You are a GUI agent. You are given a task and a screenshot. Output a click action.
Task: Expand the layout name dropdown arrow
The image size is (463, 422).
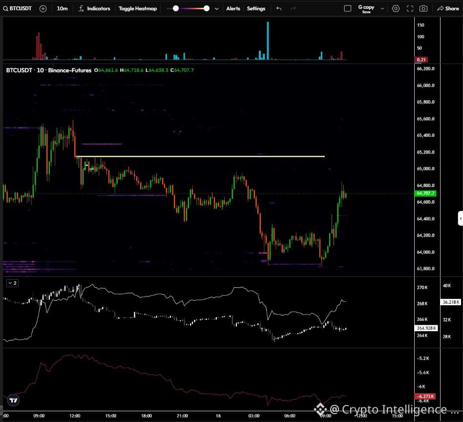point(382,9)
